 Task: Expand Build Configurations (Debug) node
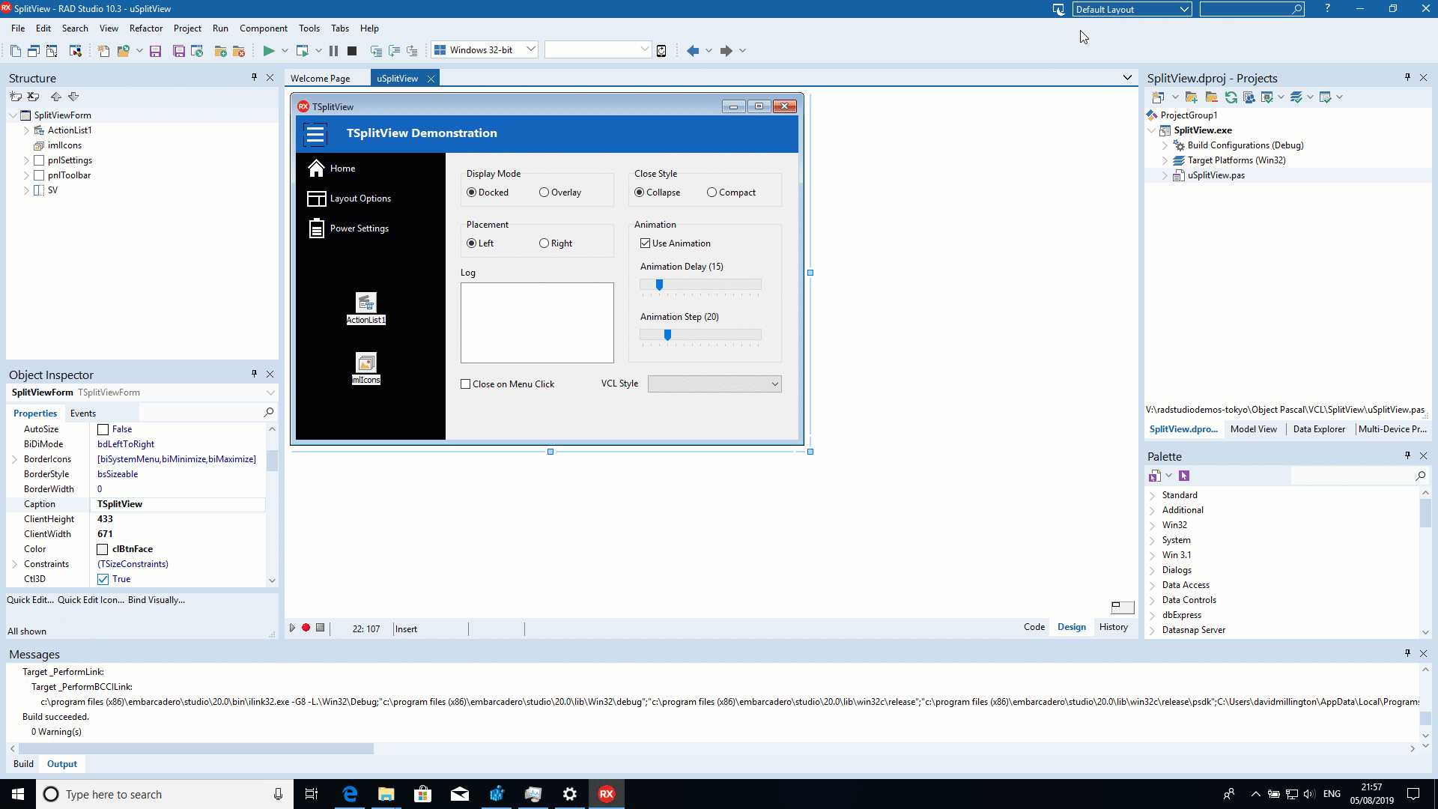[x=1165, y=145]
